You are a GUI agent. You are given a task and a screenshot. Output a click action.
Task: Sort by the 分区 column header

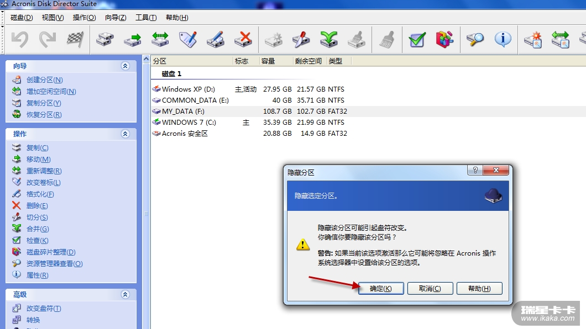tap(192, 61)
